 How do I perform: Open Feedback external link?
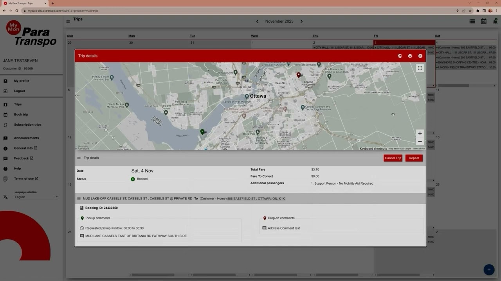23,158
